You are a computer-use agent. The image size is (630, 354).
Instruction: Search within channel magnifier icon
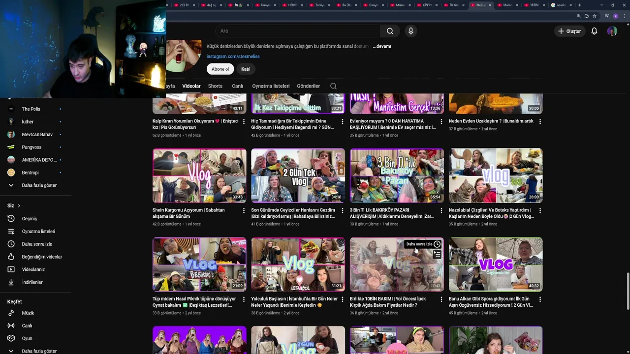pyautogui.click(x=333, y=86)
